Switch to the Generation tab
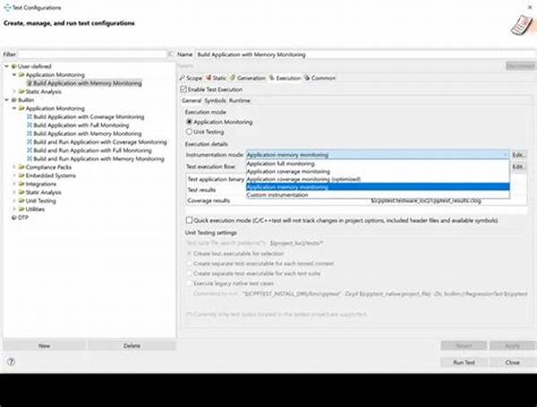537x407 pixels. pos(250,78)
